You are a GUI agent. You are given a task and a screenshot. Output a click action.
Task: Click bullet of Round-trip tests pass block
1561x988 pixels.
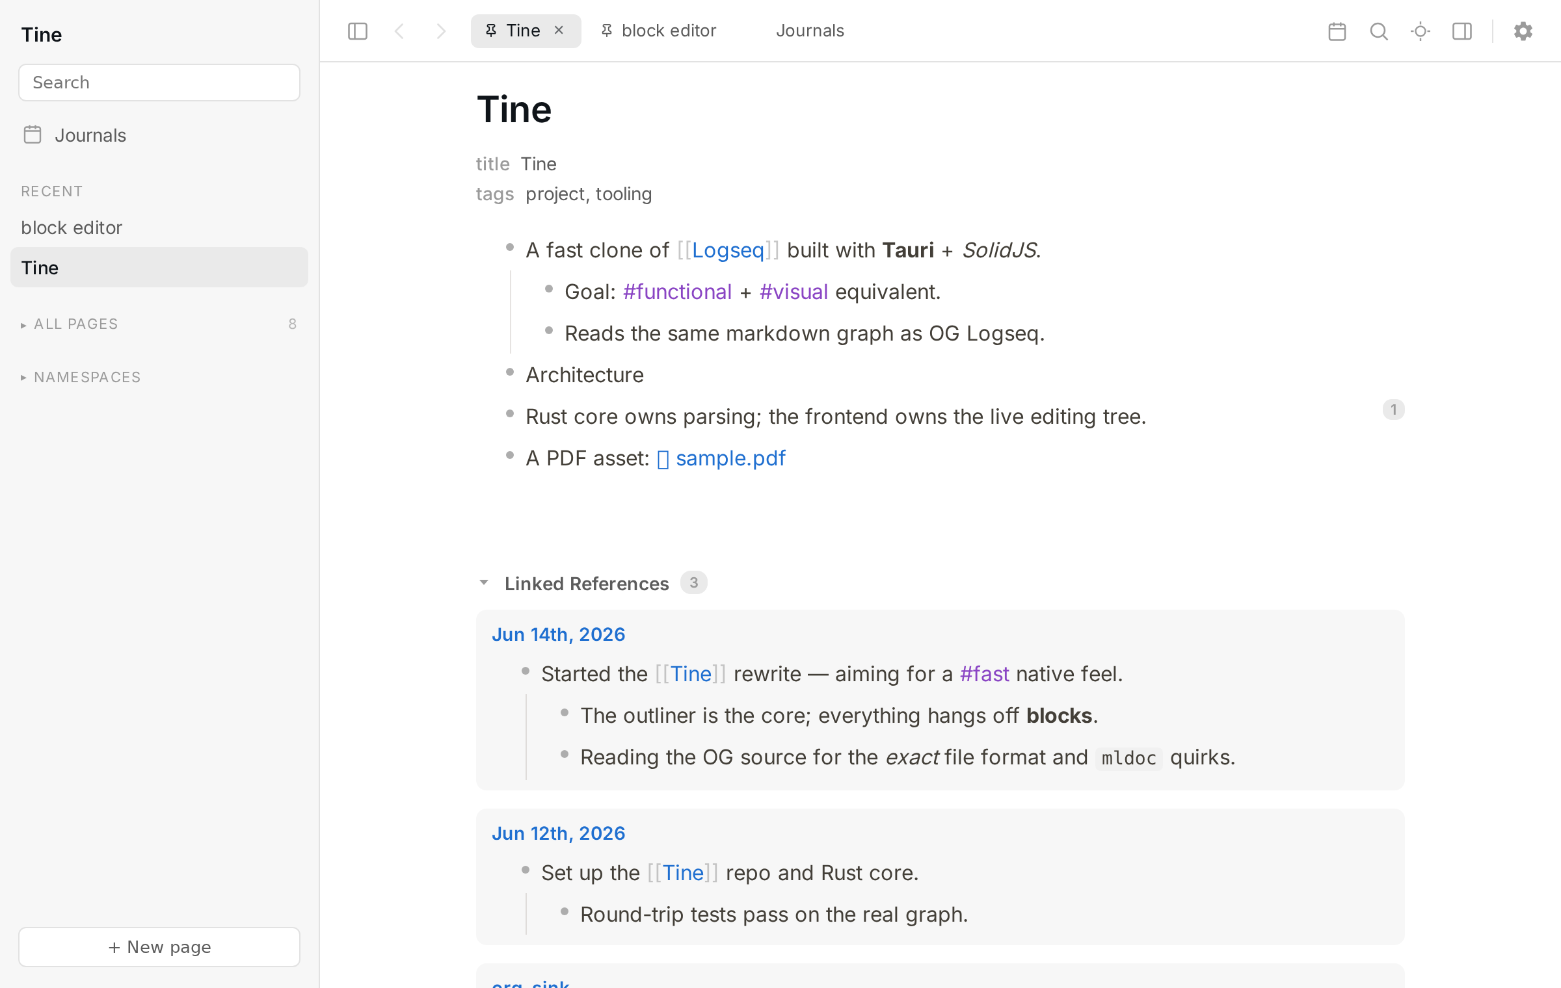pyautogui.click(x=565, y=912)
